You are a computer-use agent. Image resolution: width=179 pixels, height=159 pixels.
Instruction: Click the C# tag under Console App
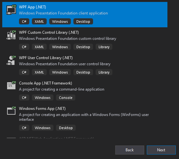[24, 98]
